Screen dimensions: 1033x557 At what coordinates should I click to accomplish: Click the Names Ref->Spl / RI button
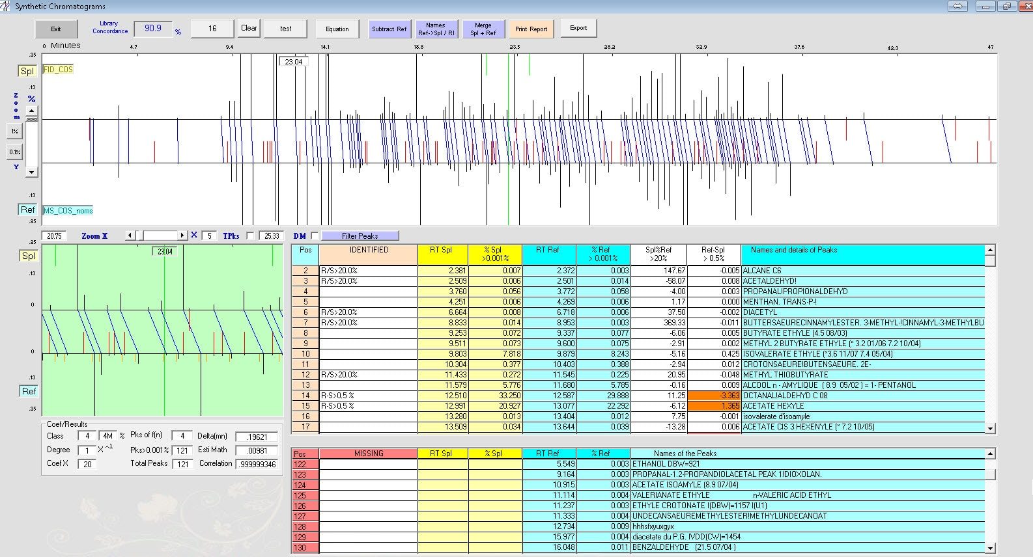[x=436, y=29]
